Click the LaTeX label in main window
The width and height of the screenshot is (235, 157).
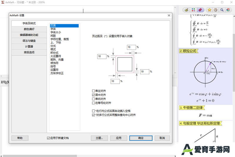5,82
